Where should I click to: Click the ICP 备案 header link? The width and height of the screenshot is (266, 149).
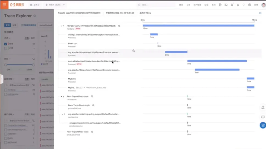[x=197, y=5]
